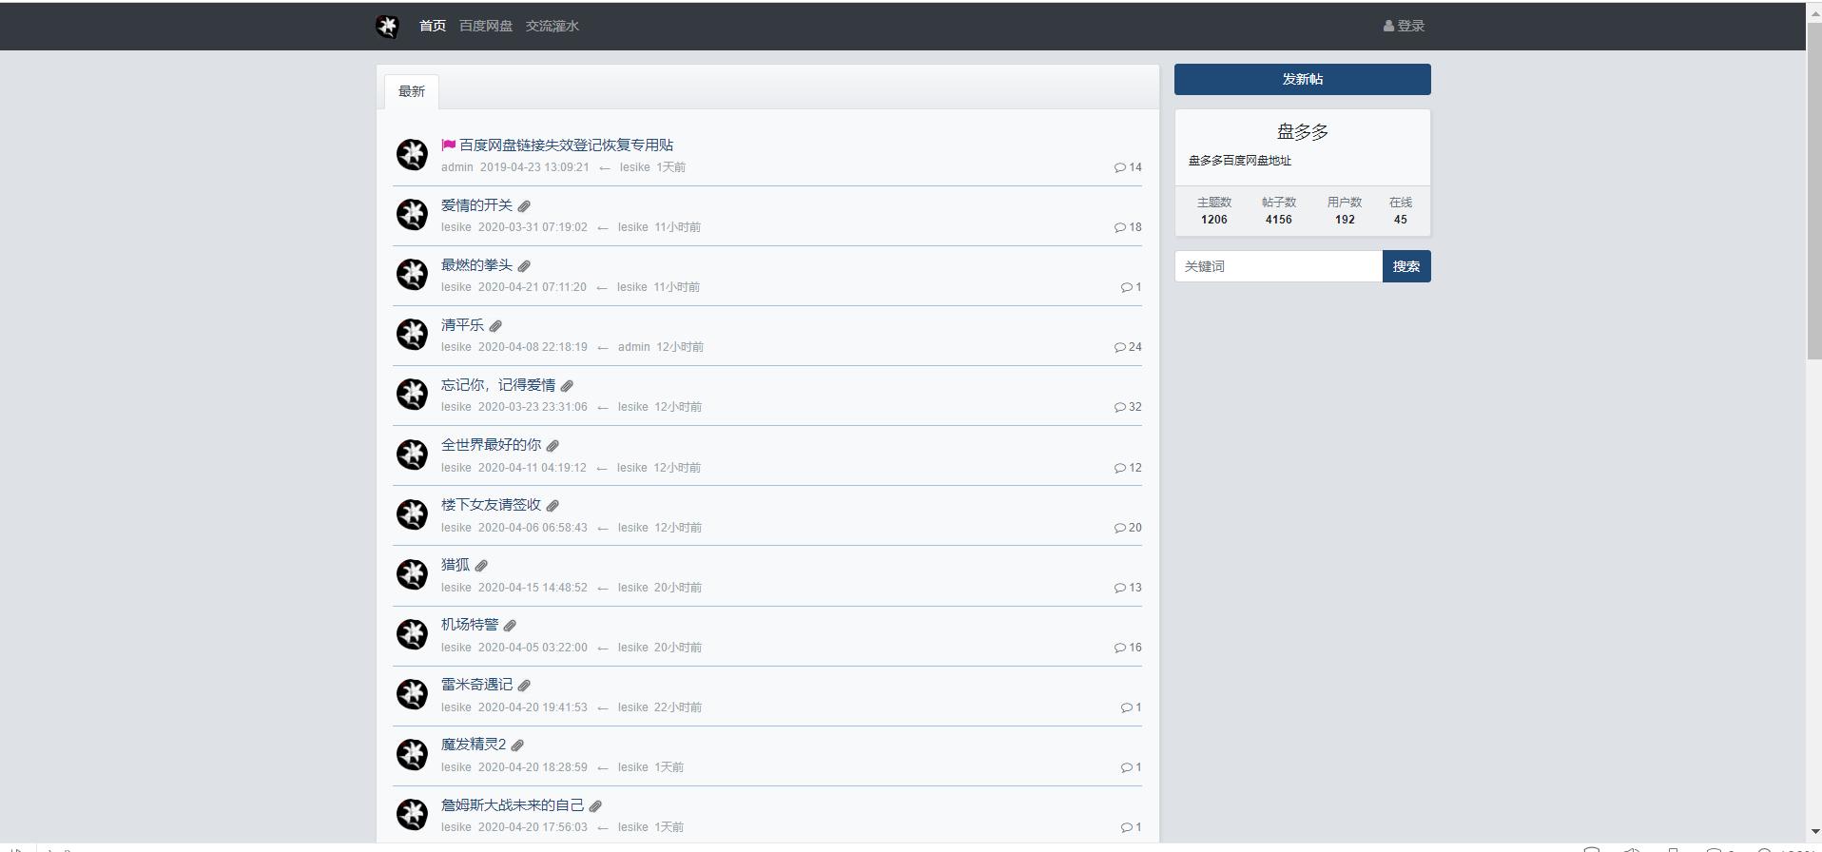This screenshot has height=852, width=1822.
Task: Click the attachment paperclip icon after 猎狐
Action: (481, 566)
